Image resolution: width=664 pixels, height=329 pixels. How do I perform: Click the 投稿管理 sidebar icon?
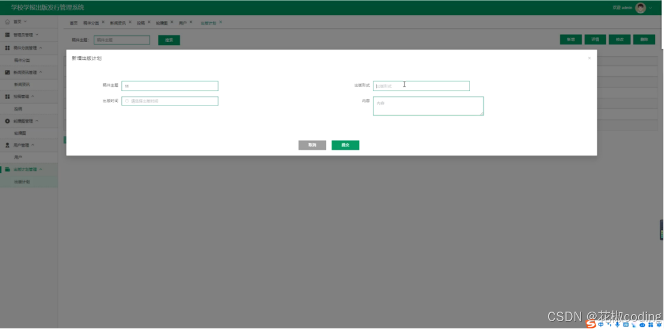click(7, 97)
